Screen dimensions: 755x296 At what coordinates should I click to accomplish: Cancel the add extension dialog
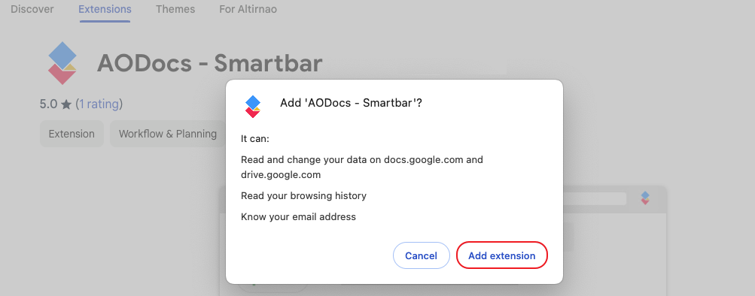[422, 255]
